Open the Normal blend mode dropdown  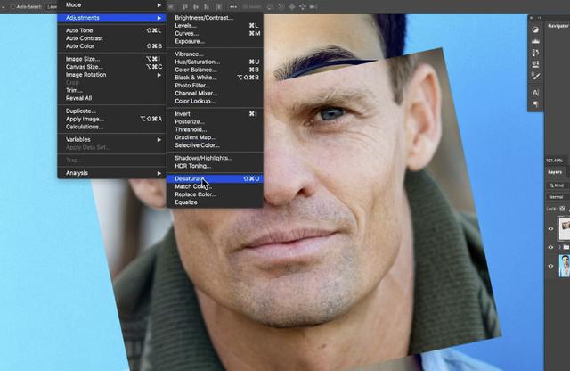(x=558, y=197)
